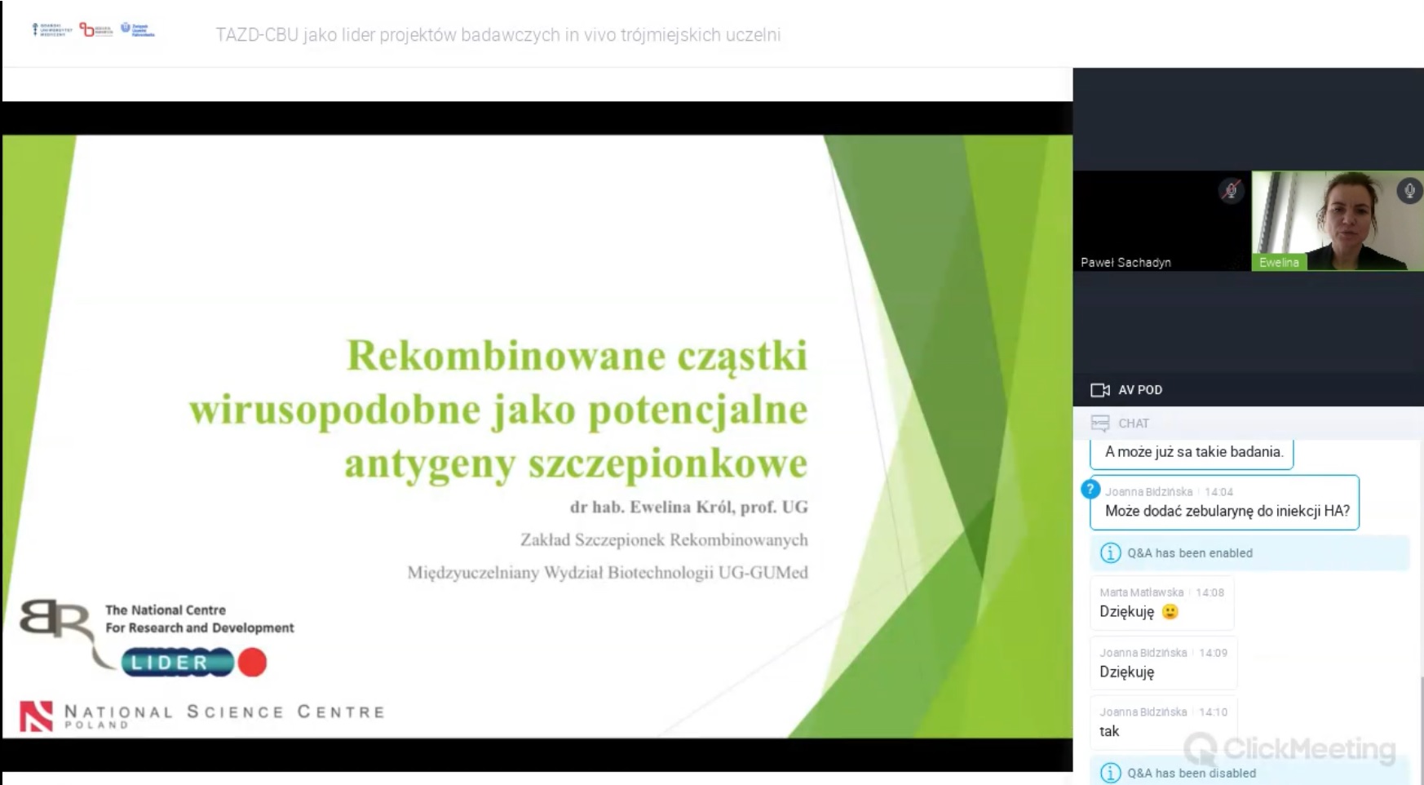1424x785 pixels.
Task: Select Paweł Sachadyn's video tile
Action: (1162, 220)
